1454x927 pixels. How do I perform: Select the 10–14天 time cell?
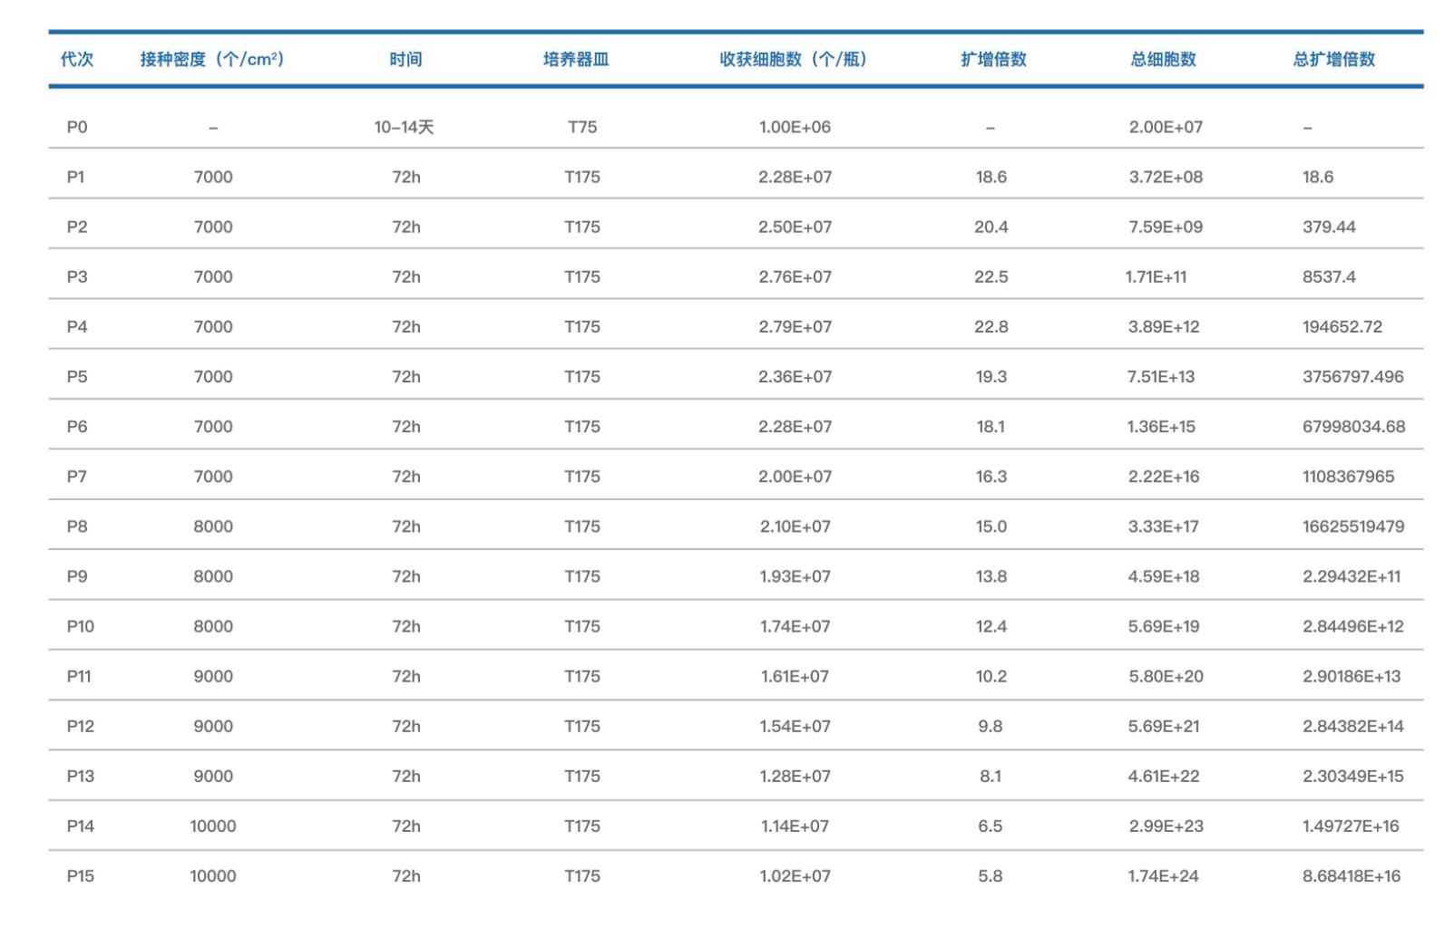[404, 128]
